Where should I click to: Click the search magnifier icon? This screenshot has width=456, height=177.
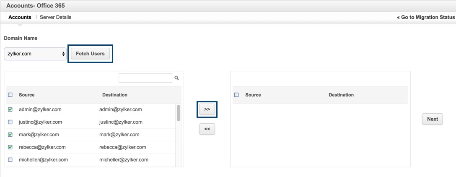pos(176,78)
